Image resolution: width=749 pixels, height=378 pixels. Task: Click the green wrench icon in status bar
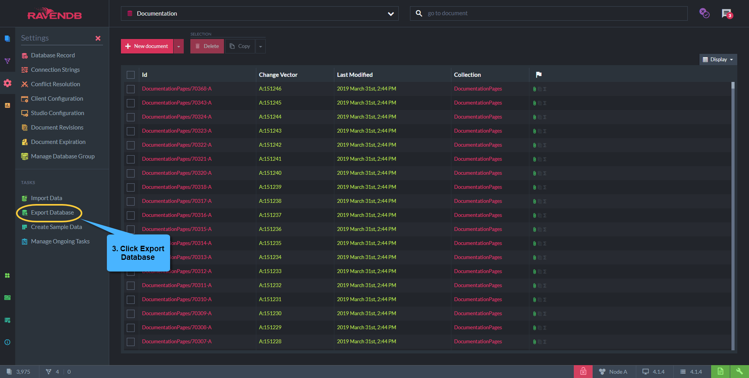(739, 371)
